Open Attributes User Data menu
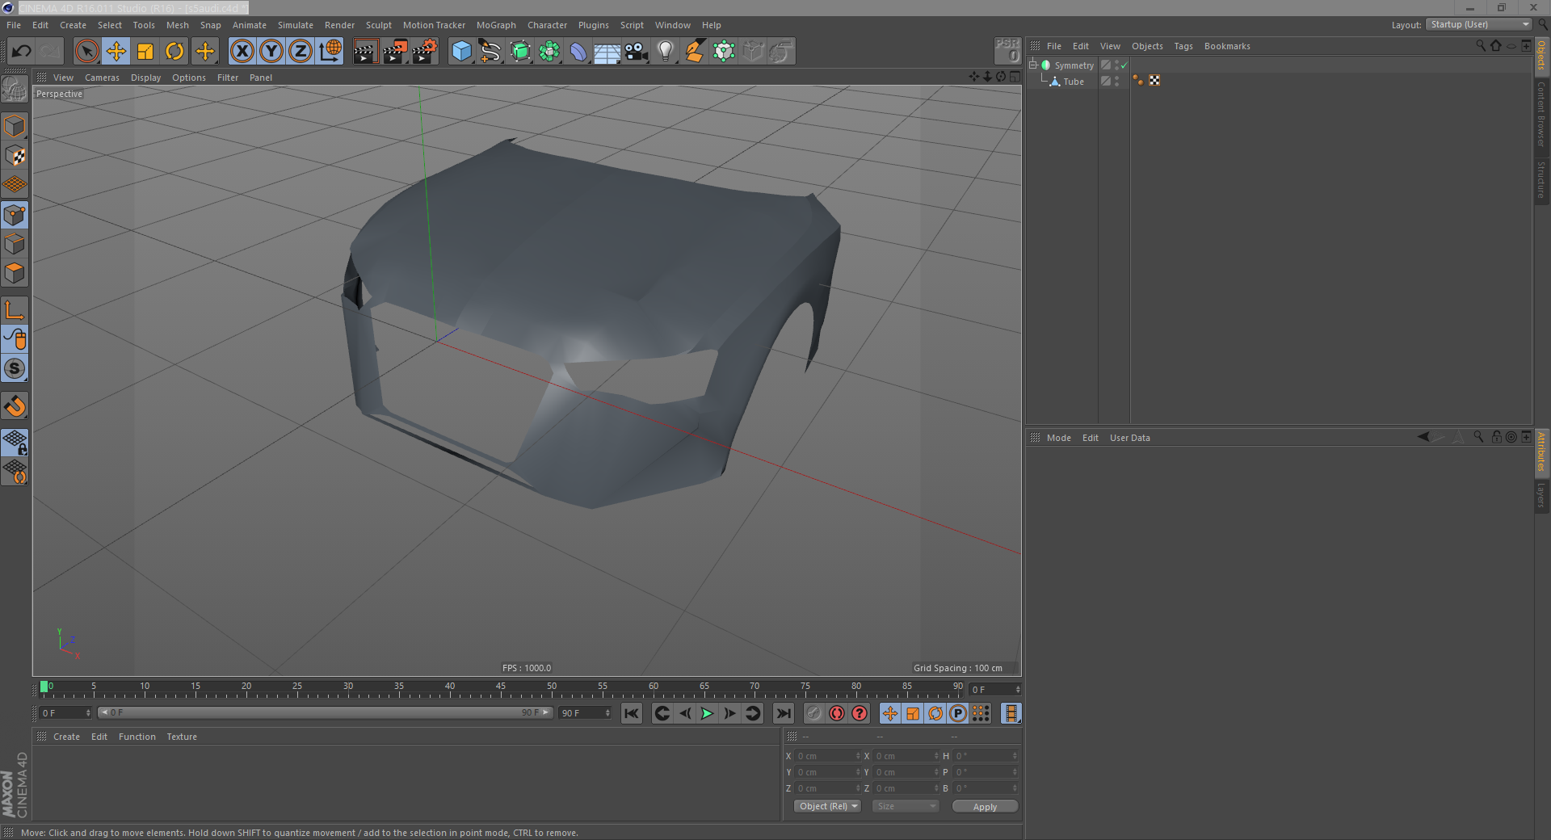 1130,438
